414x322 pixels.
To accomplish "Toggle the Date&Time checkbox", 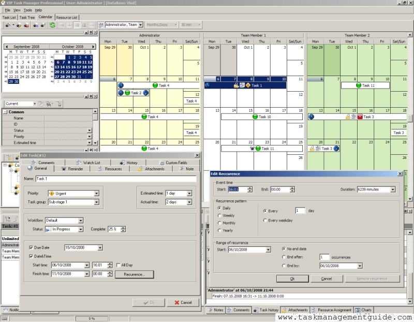I will (31, 256).
